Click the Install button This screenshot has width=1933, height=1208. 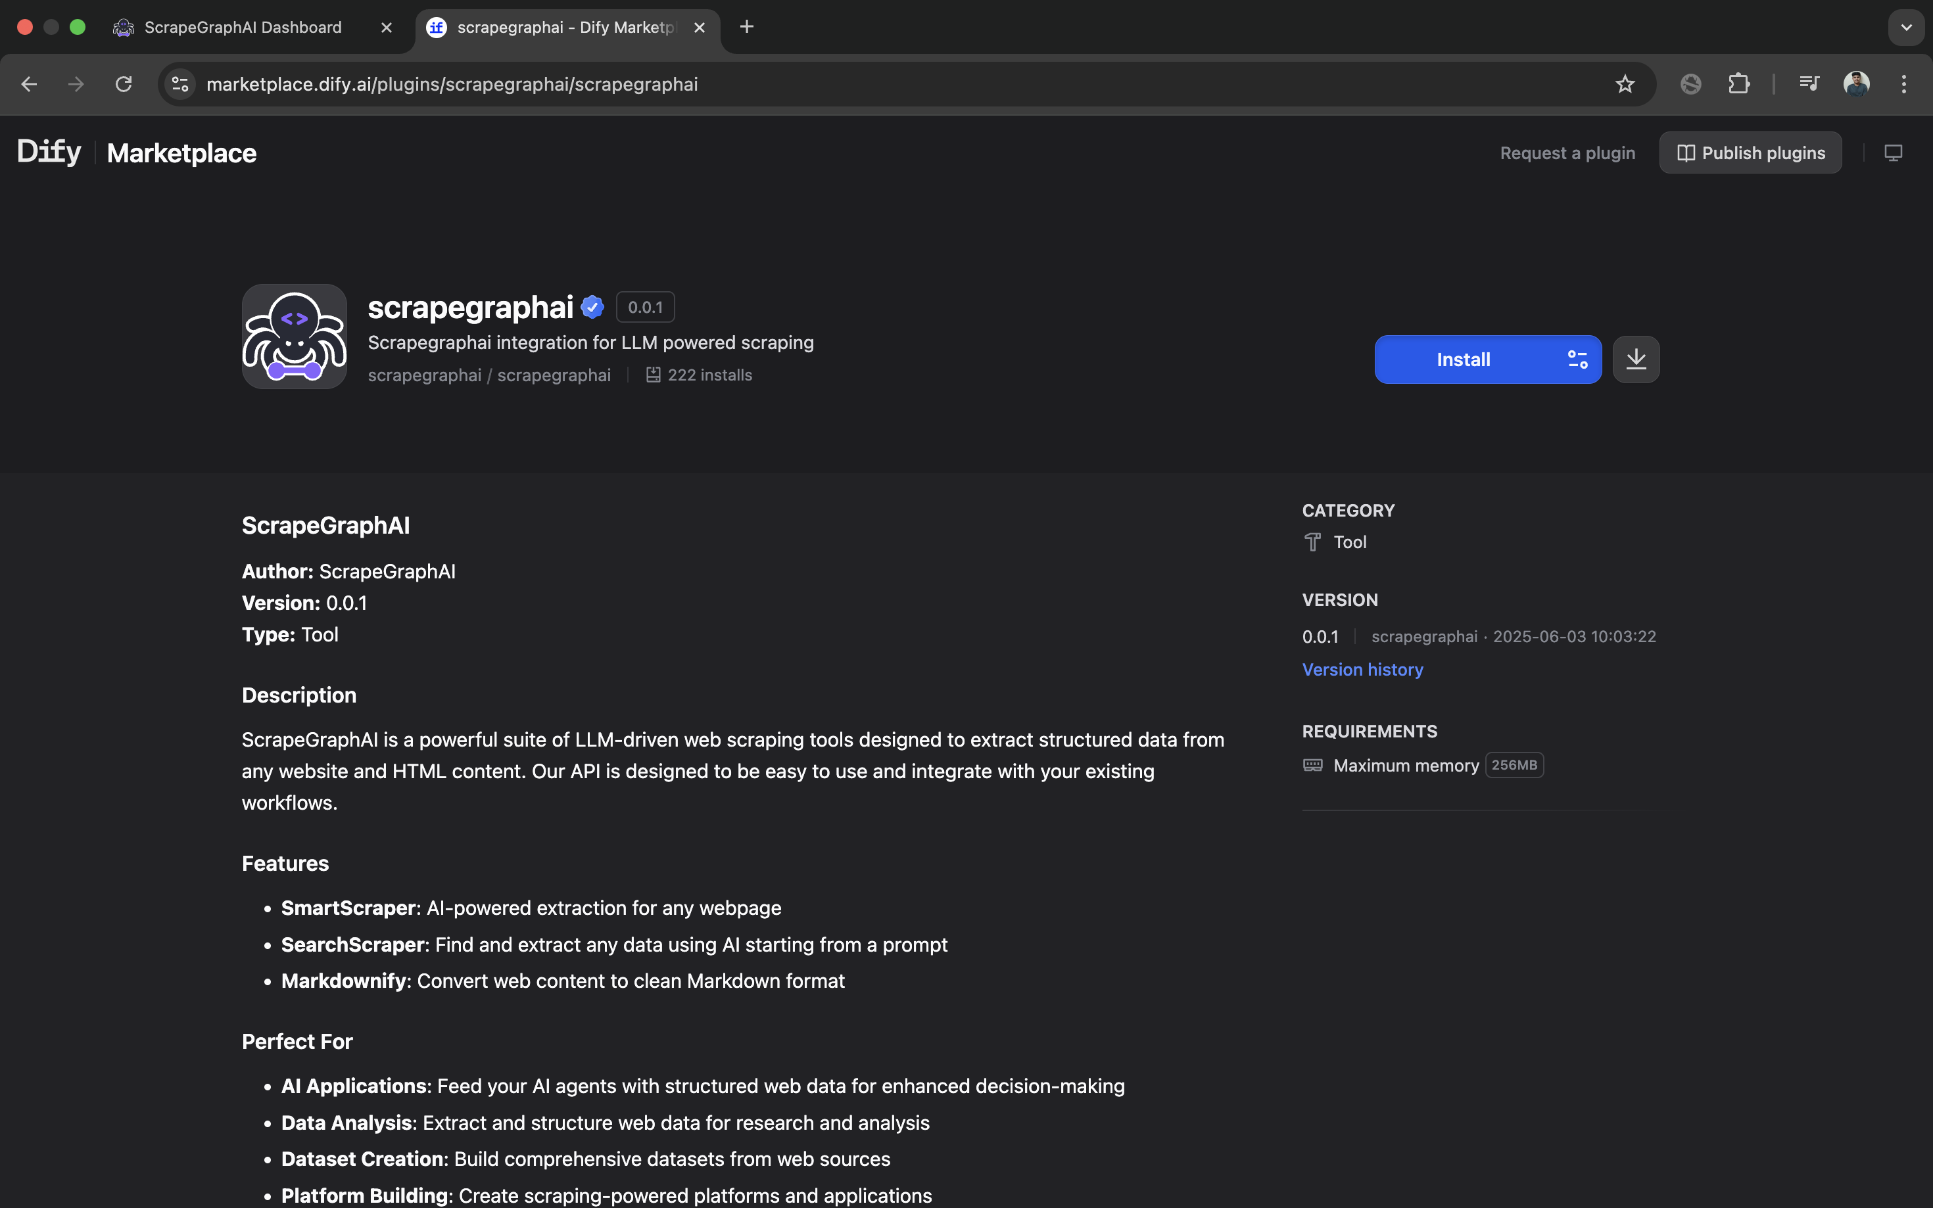[1463, 360]
